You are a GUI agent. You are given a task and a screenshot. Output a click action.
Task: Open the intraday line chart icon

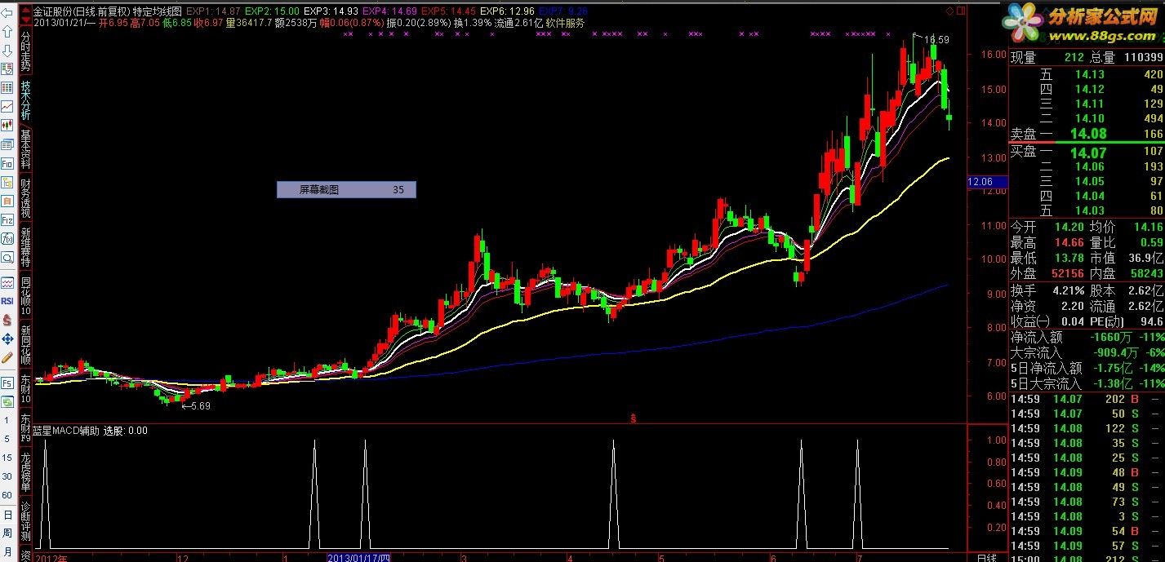(7, 106)
